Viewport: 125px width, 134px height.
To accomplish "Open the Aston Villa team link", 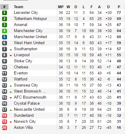I will pos(23,128).
